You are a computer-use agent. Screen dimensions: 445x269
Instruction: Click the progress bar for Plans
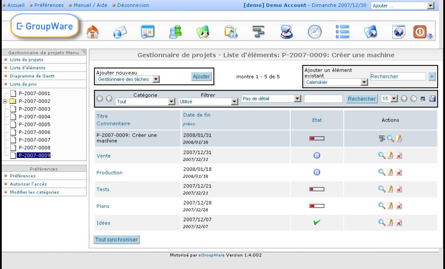(317, 206)
